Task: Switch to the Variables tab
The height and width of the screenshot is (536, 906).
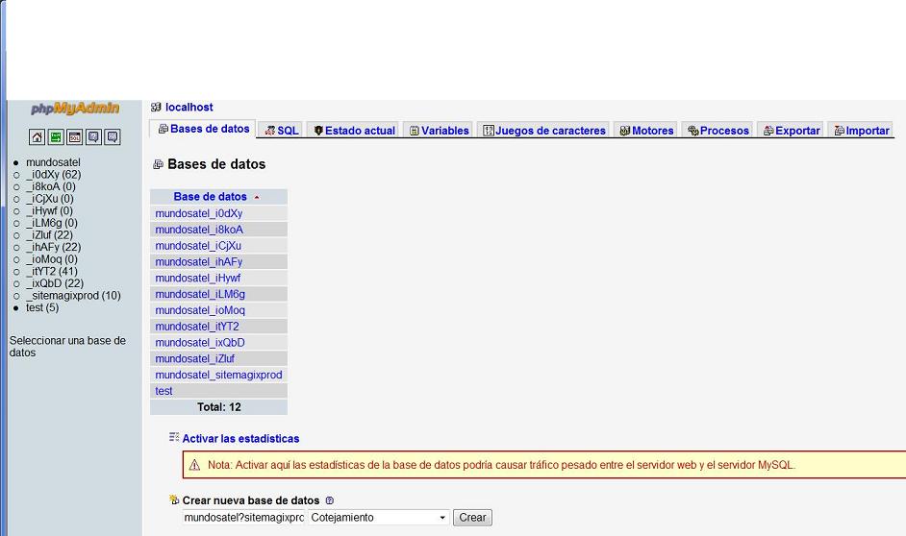Action: (x=439, y=131)
